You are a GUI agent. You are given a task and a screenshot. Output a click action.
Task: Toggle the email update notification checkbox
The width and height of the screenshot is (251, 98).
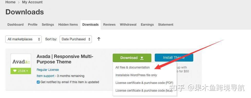point(38,82)
